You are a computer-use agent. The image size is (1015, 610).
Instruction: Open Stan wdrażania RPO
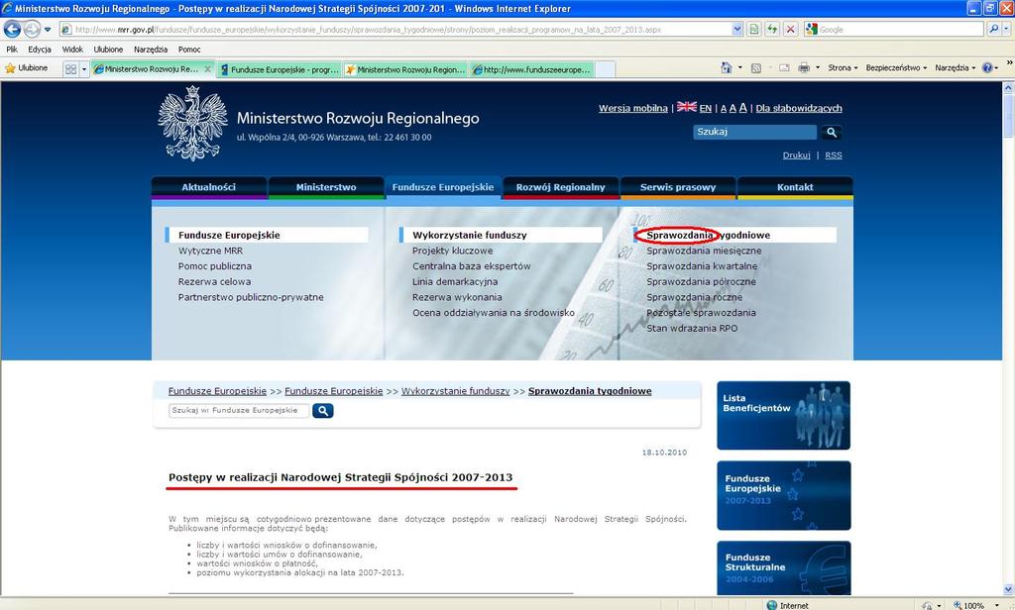[691, 328]
